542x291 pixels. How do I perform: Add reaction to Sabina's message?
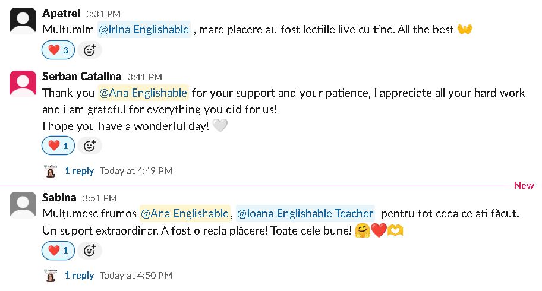point(89,251)
